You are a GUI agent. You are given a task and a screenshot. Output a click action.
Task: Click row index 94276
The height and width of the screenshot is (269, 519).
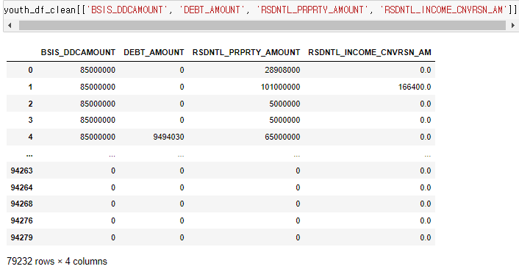pyautogui.click(x=21, y=220)
